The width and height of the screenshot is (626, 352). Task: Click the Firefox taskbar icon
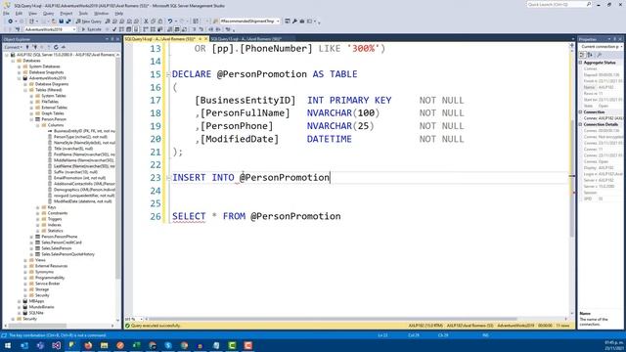[88, 345]
